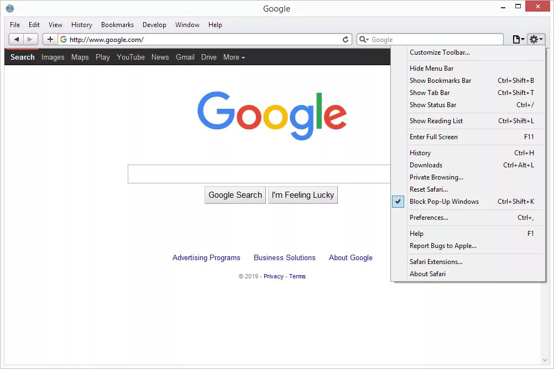
Task: Choose Customize Toolbar... from the menu
Action: click(x=468, y=52)
